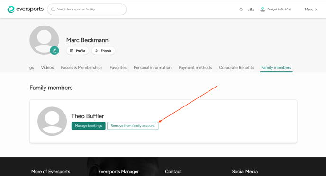This screenshot has width=326, height=176.
Task: Focus the sport or facility search field
Action: pos(87,9)
